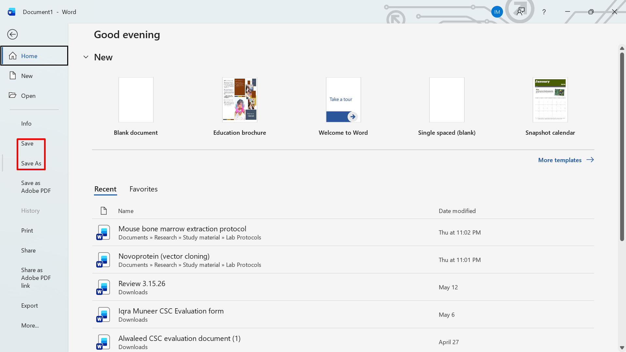Open the Share option
The image size is (626, 352).
[x=28, y=250]
